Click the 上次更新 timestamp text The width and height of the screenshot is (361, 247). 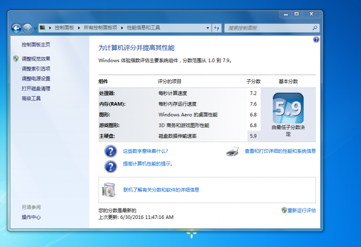coord(136,217)
